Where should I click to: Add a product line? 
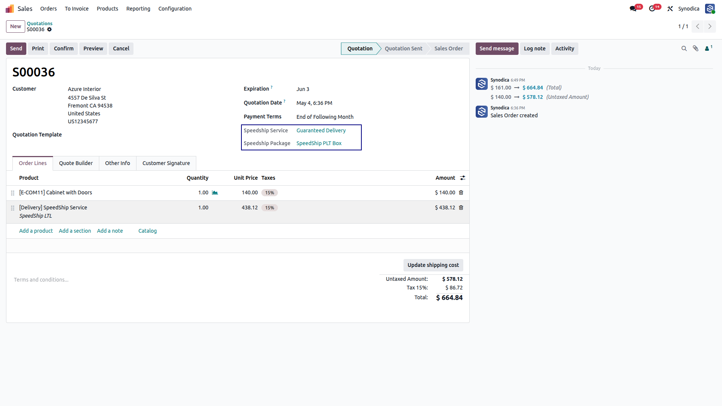coord(36,231)
